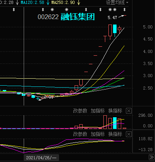Click the down arrow next to MA250

pos(78,3)
